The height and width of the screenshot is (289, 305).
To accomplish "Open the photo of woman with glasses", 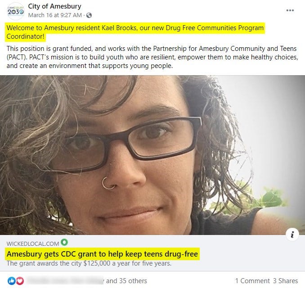I will coord(152,155).
